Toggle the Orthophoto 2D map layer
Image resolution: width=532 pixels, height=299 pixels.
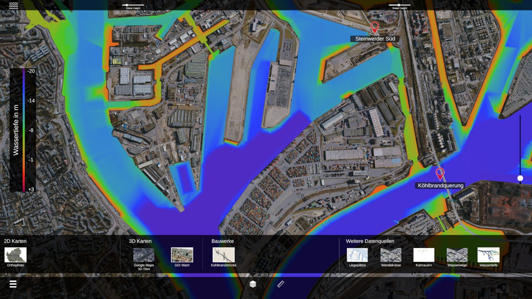point(15,255)
